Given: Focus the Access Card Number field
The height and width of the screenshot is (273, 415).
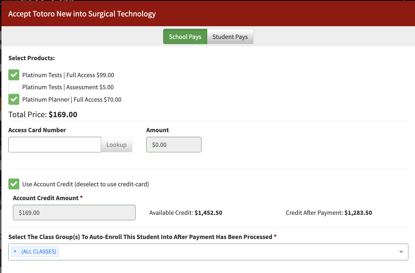Looking at the screenshot, I should (55, 145).
